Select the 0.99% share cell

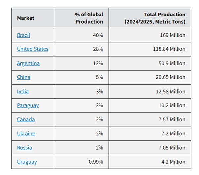96,162
